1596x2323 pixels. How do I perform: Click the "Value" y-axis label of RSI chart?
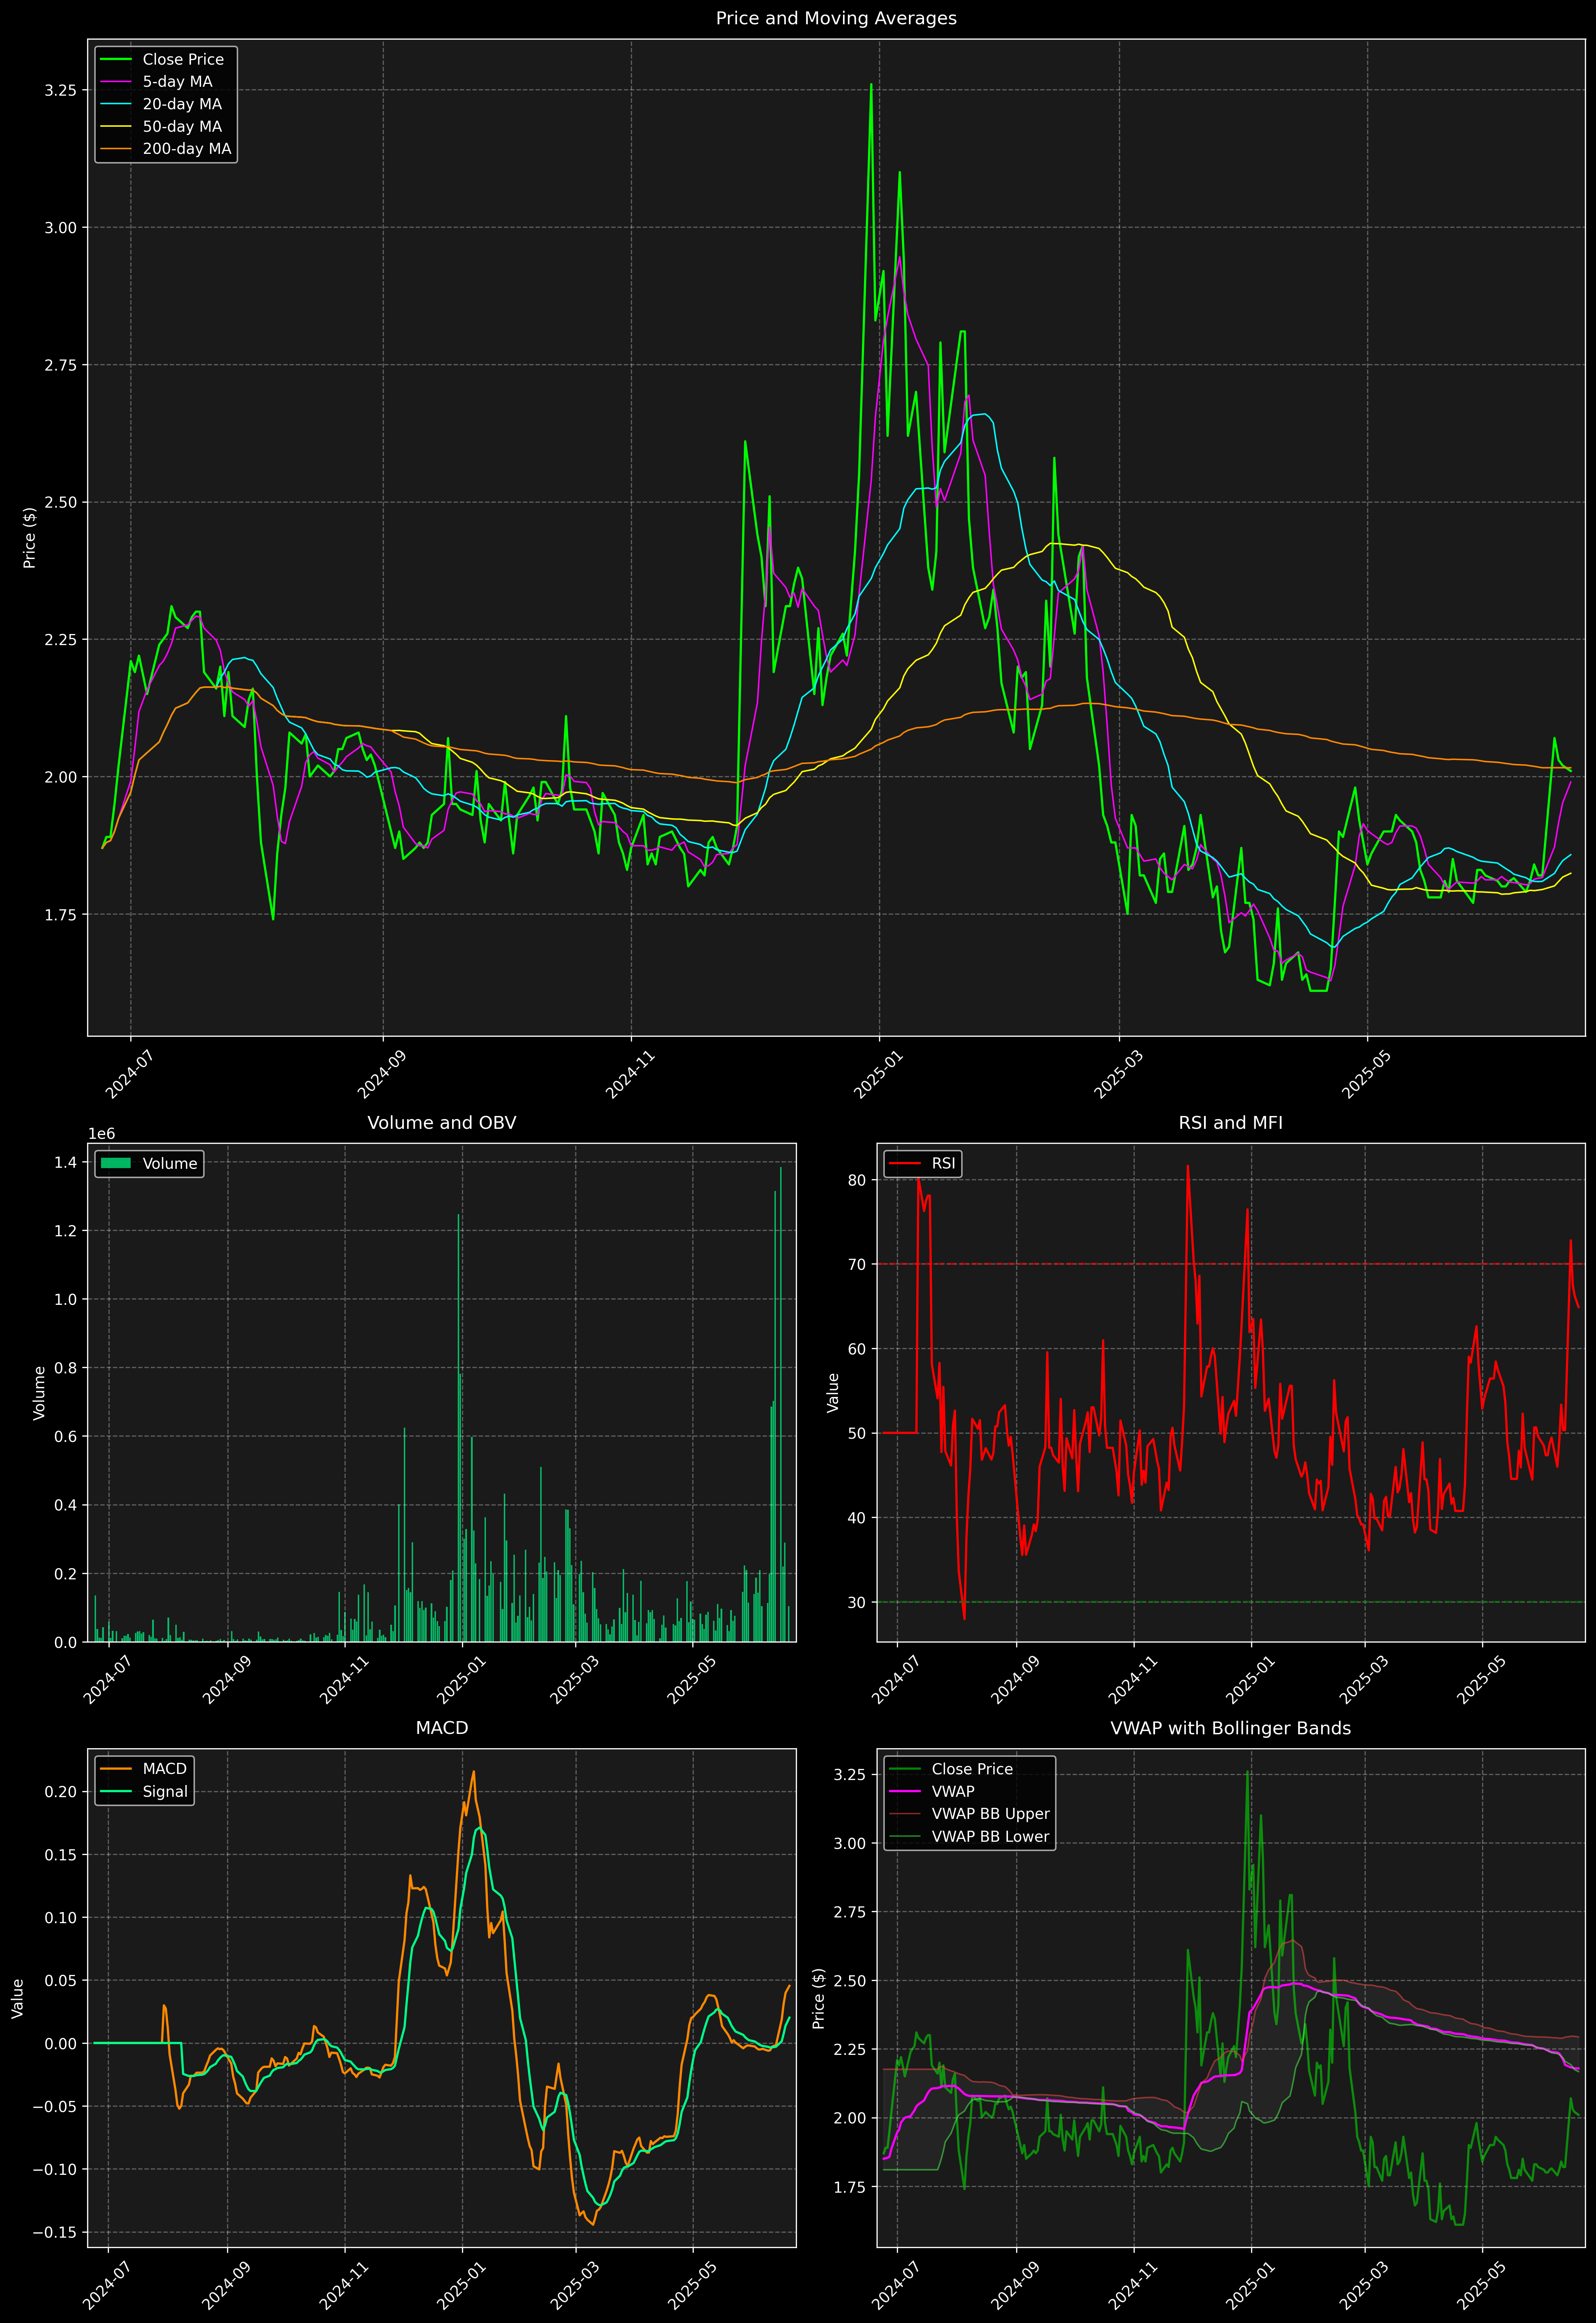pyautogui.click(x=833, y=1392)
